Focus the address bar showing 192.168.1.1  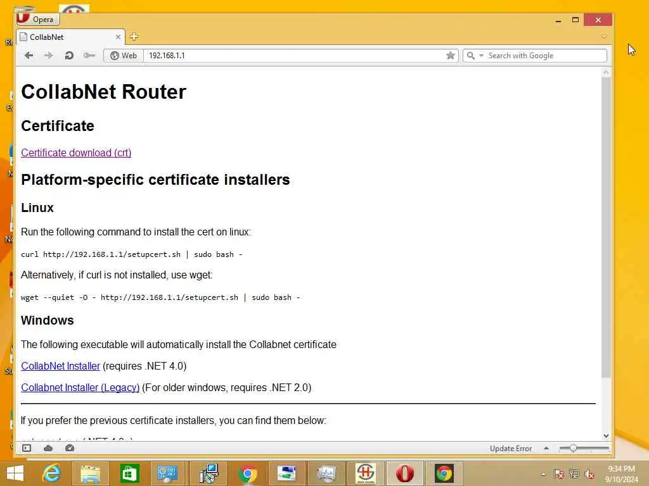[294, 56]
